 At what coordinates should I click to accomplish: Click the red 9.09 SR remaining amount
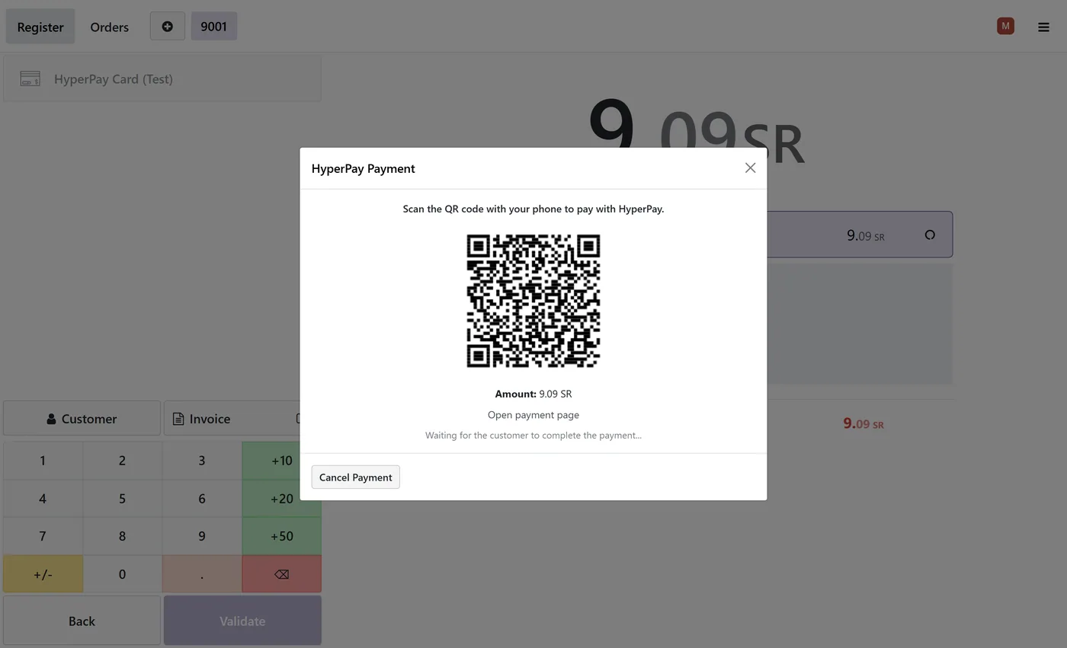863,424
